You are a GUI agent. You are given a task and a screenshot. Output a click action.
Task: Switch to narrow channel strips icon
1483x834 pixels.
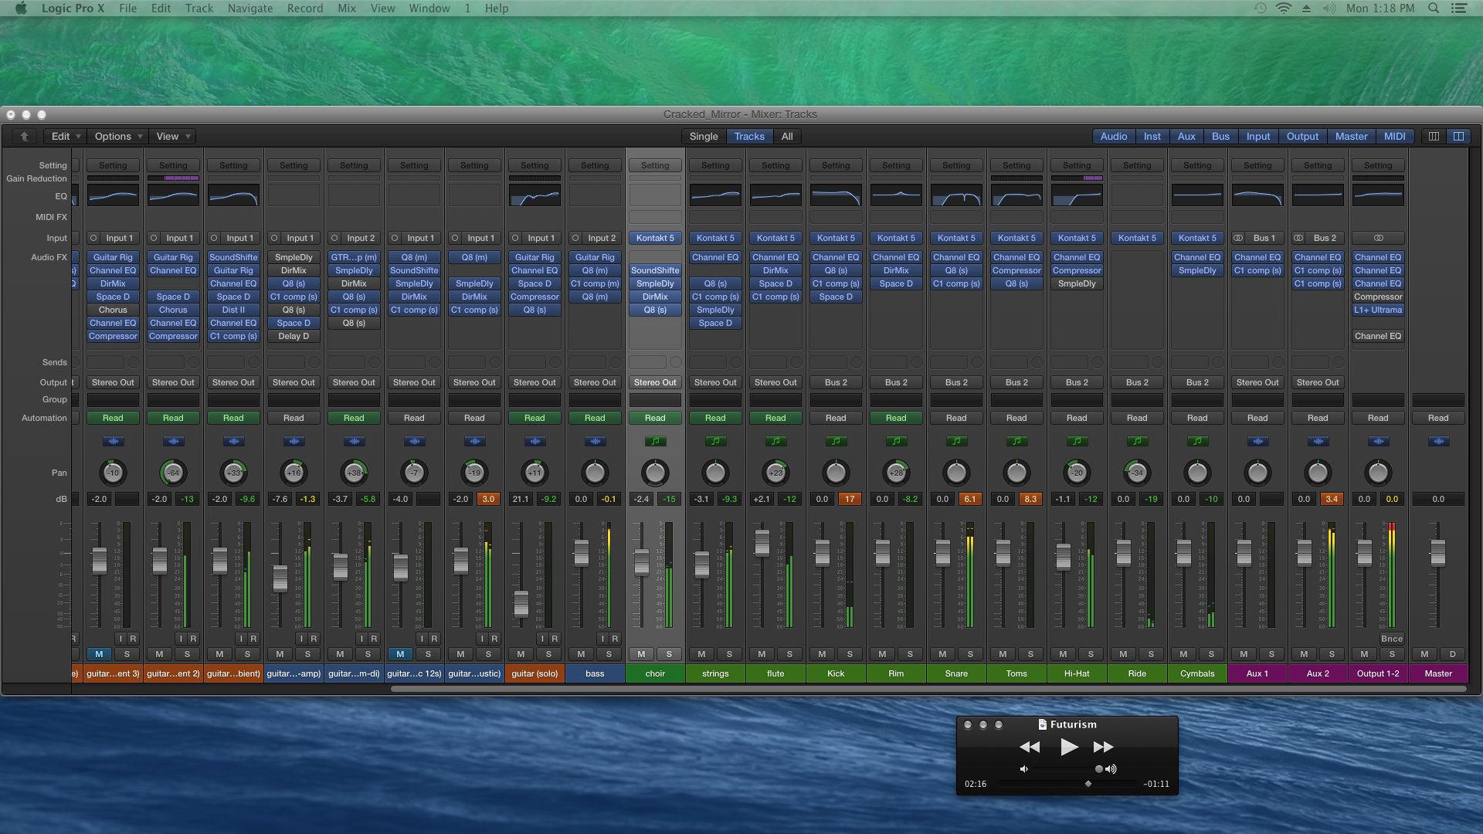1434,137
